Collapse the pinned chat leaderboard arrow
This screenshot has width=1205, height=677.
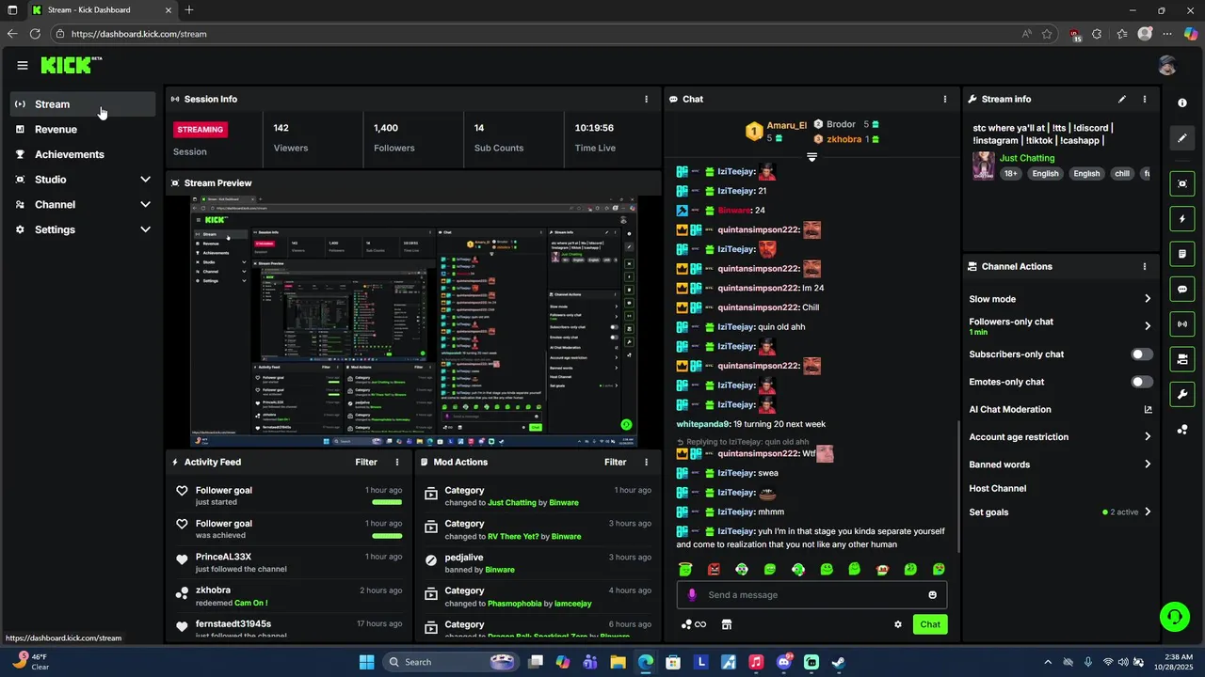coord(811,157)
